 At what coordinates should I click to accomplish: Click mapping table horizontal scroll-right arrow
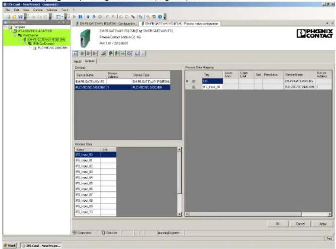pos(330,214)
